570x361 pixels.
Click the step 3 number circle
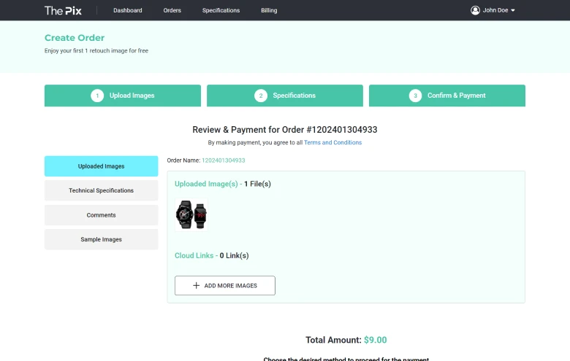[415, 96]
